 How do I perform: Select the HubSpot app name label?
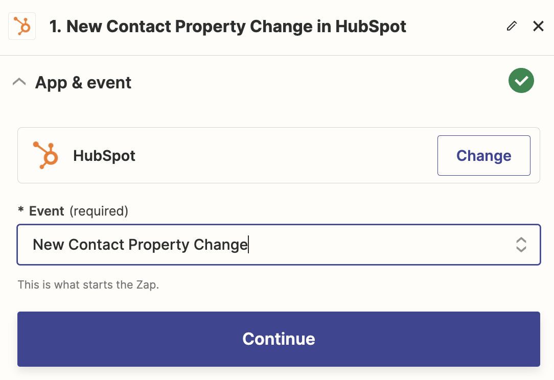click(x=105, y=155)
